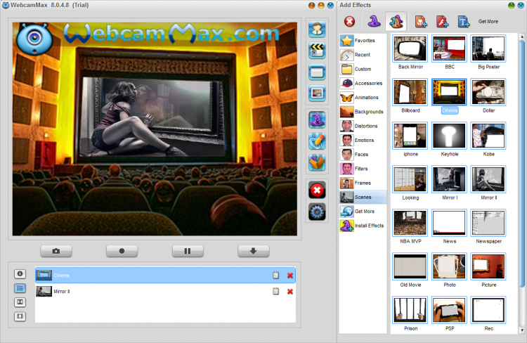Open the Distortions category

click(363, 126)
